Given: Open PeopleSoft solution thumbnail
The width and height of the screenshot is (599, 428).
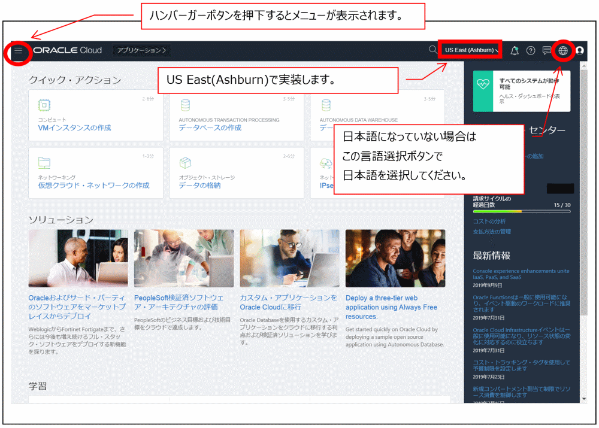Looking at the screenshot, I should click(x=184, y=258).
